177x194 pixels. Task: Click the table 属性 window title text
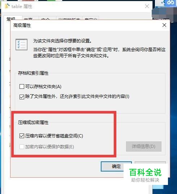(x=22, y=6)
